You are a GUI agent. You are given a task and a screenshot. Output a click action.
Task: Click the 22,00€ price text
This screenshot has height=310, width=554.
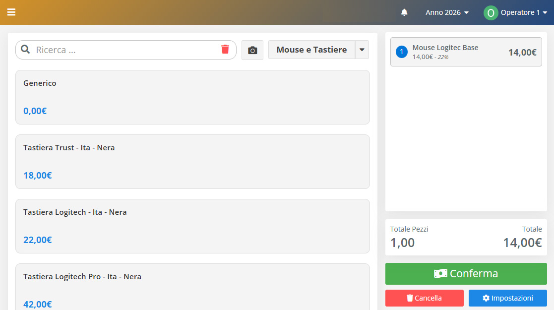point(38,240)
